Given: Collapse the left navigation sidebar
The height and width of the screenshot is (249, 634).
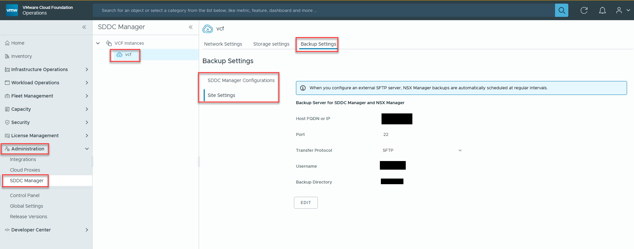Looking at the screenshot, I should pyautogui.click(x=84, y=27).
